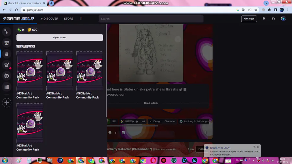Toggle the Chrome side panel icon

[x=275, y=10]
